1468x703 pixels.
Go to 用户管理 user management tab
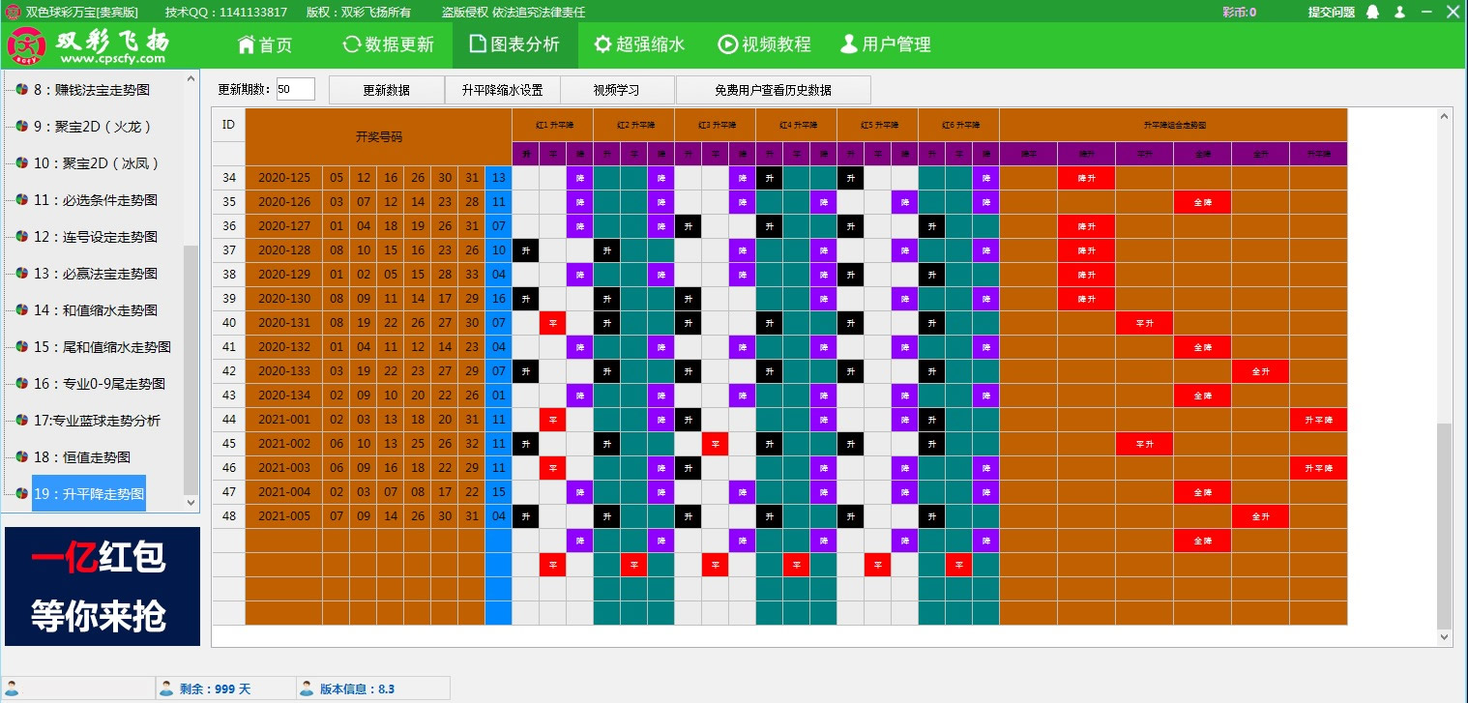pos(885,44)
